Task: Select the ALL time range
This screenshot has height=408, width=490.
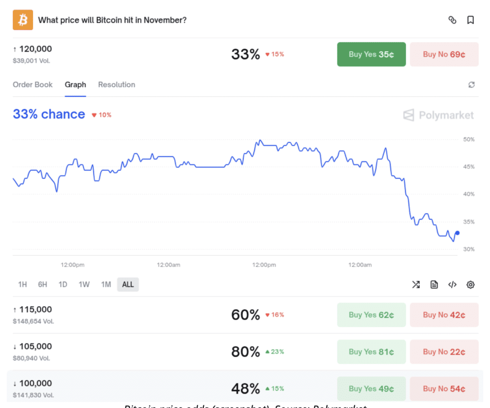Action: click(x=128, y=284)
